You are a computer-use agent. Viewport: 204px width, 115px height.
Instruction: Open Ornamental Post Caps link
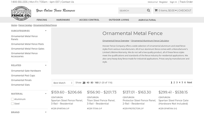click(23, 75)
